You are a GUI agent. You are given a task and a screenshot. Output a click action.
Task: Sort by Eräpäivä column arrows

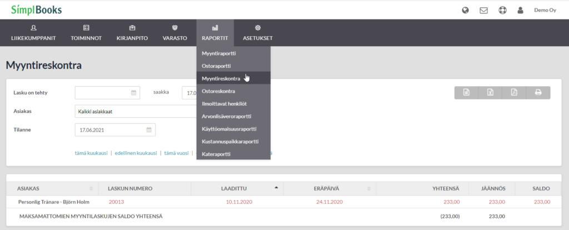[x=369, y=189]
